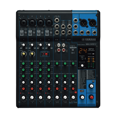Image resolution: width=118 pixels, height=118 pixels.
Task: Toggle the FX ON switch
Action: click(x=82, y=91)
